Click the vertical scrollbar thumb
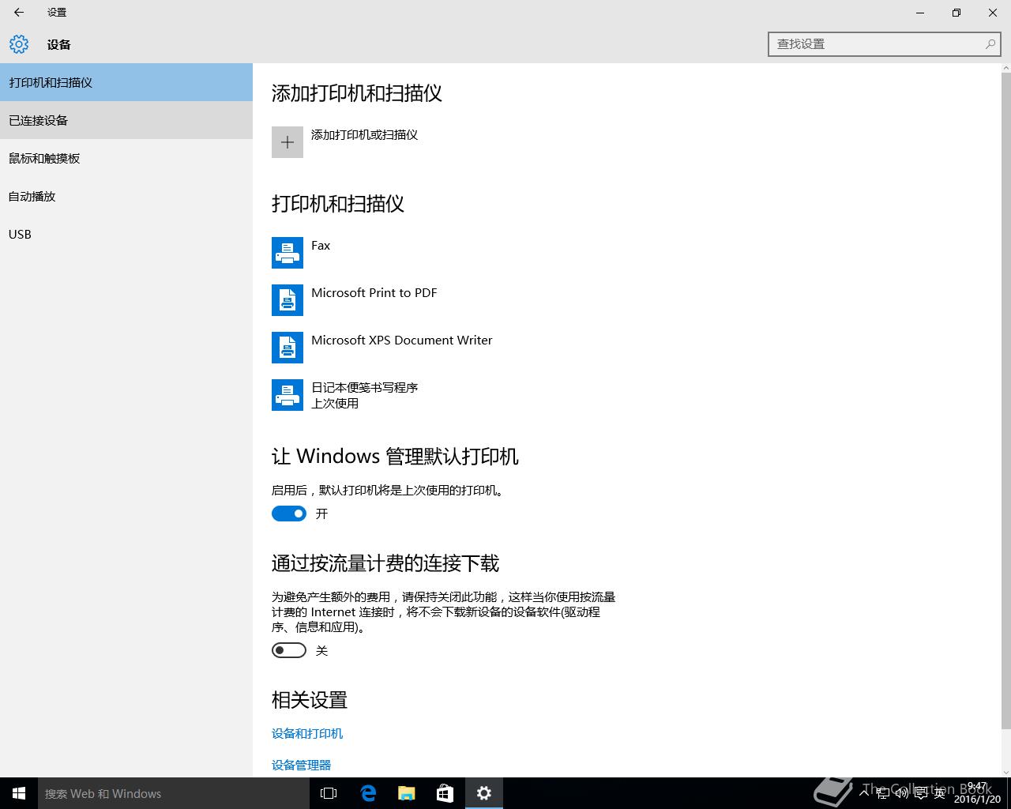The image size is (1011, 809). (1005, 401)
